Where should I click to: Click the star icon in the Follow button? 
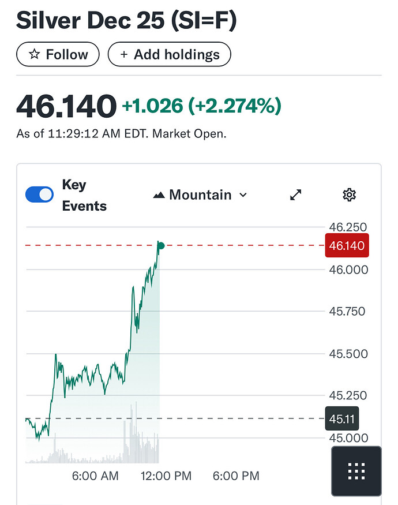(x=35, y=55)
